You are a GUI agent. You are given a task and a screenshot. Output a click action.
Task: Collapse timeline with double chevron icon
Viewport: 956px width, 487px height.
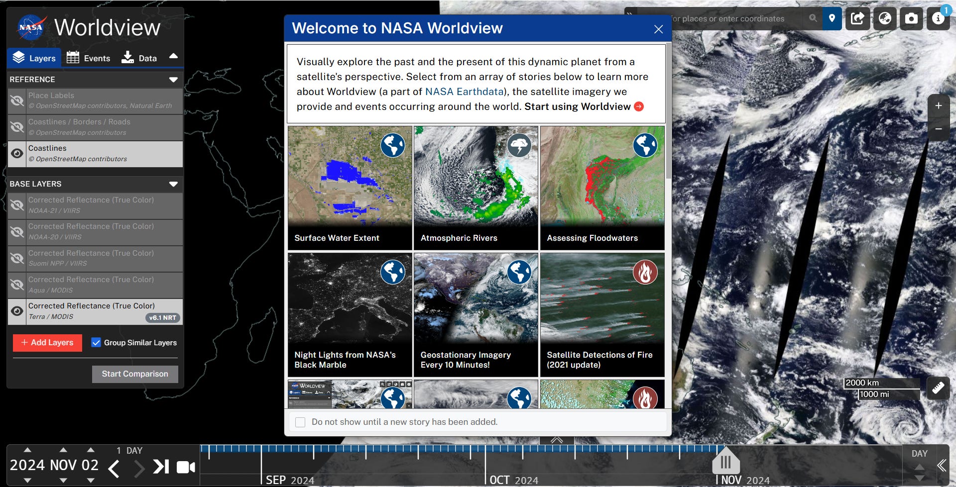tap(941, 466)
